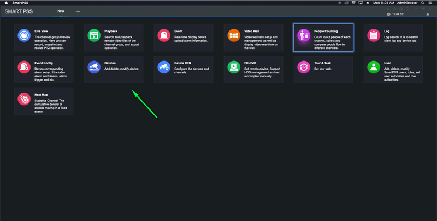Click the Devices title text
Image resolution: width=437 pixels, height=221 pixels.
(110, 63)
